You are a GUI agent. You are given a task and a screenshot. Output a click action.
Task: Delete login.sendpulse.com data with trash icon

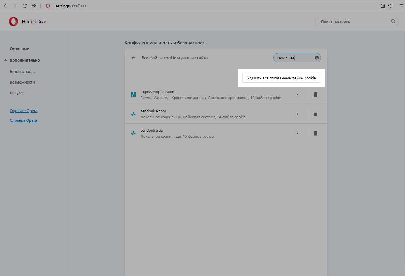[316, 95]
